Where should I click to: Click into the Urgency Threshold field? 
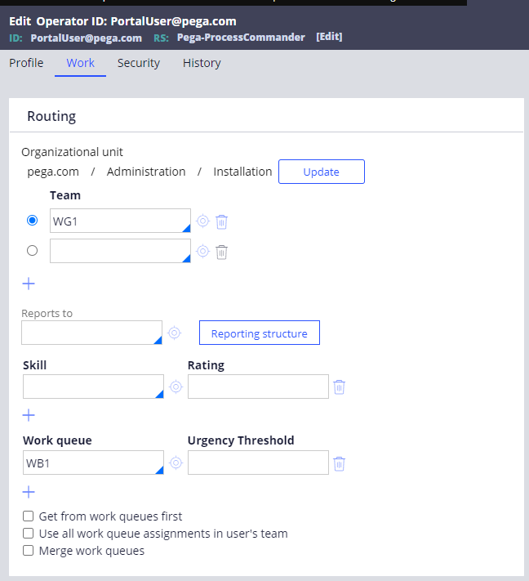(258, 463)
